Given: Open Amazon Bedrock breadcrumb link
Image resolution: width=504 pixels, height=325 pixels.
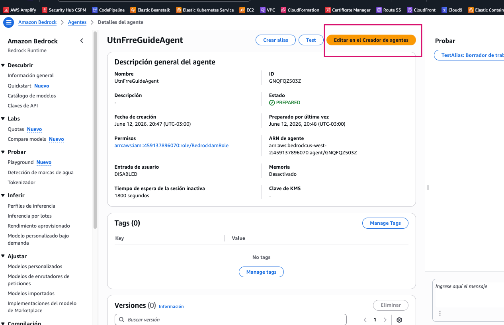Looking at the screenshot, I should (37, 22).
